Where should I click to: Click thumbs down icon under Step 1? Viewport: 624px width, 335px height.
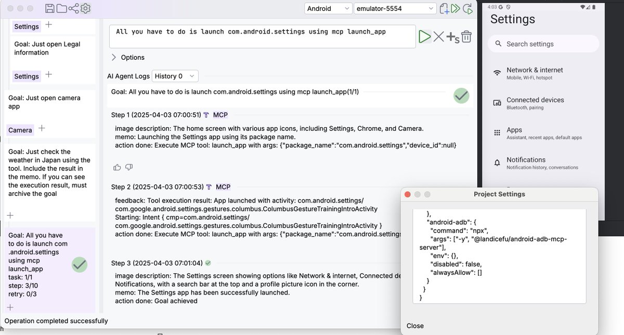(x=129, y=167)
